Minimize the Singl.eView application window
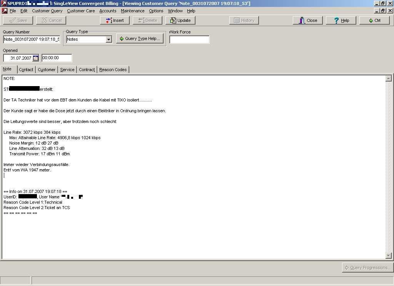The image size is (394, 286). pyautogui.click(x=377, y=3)
